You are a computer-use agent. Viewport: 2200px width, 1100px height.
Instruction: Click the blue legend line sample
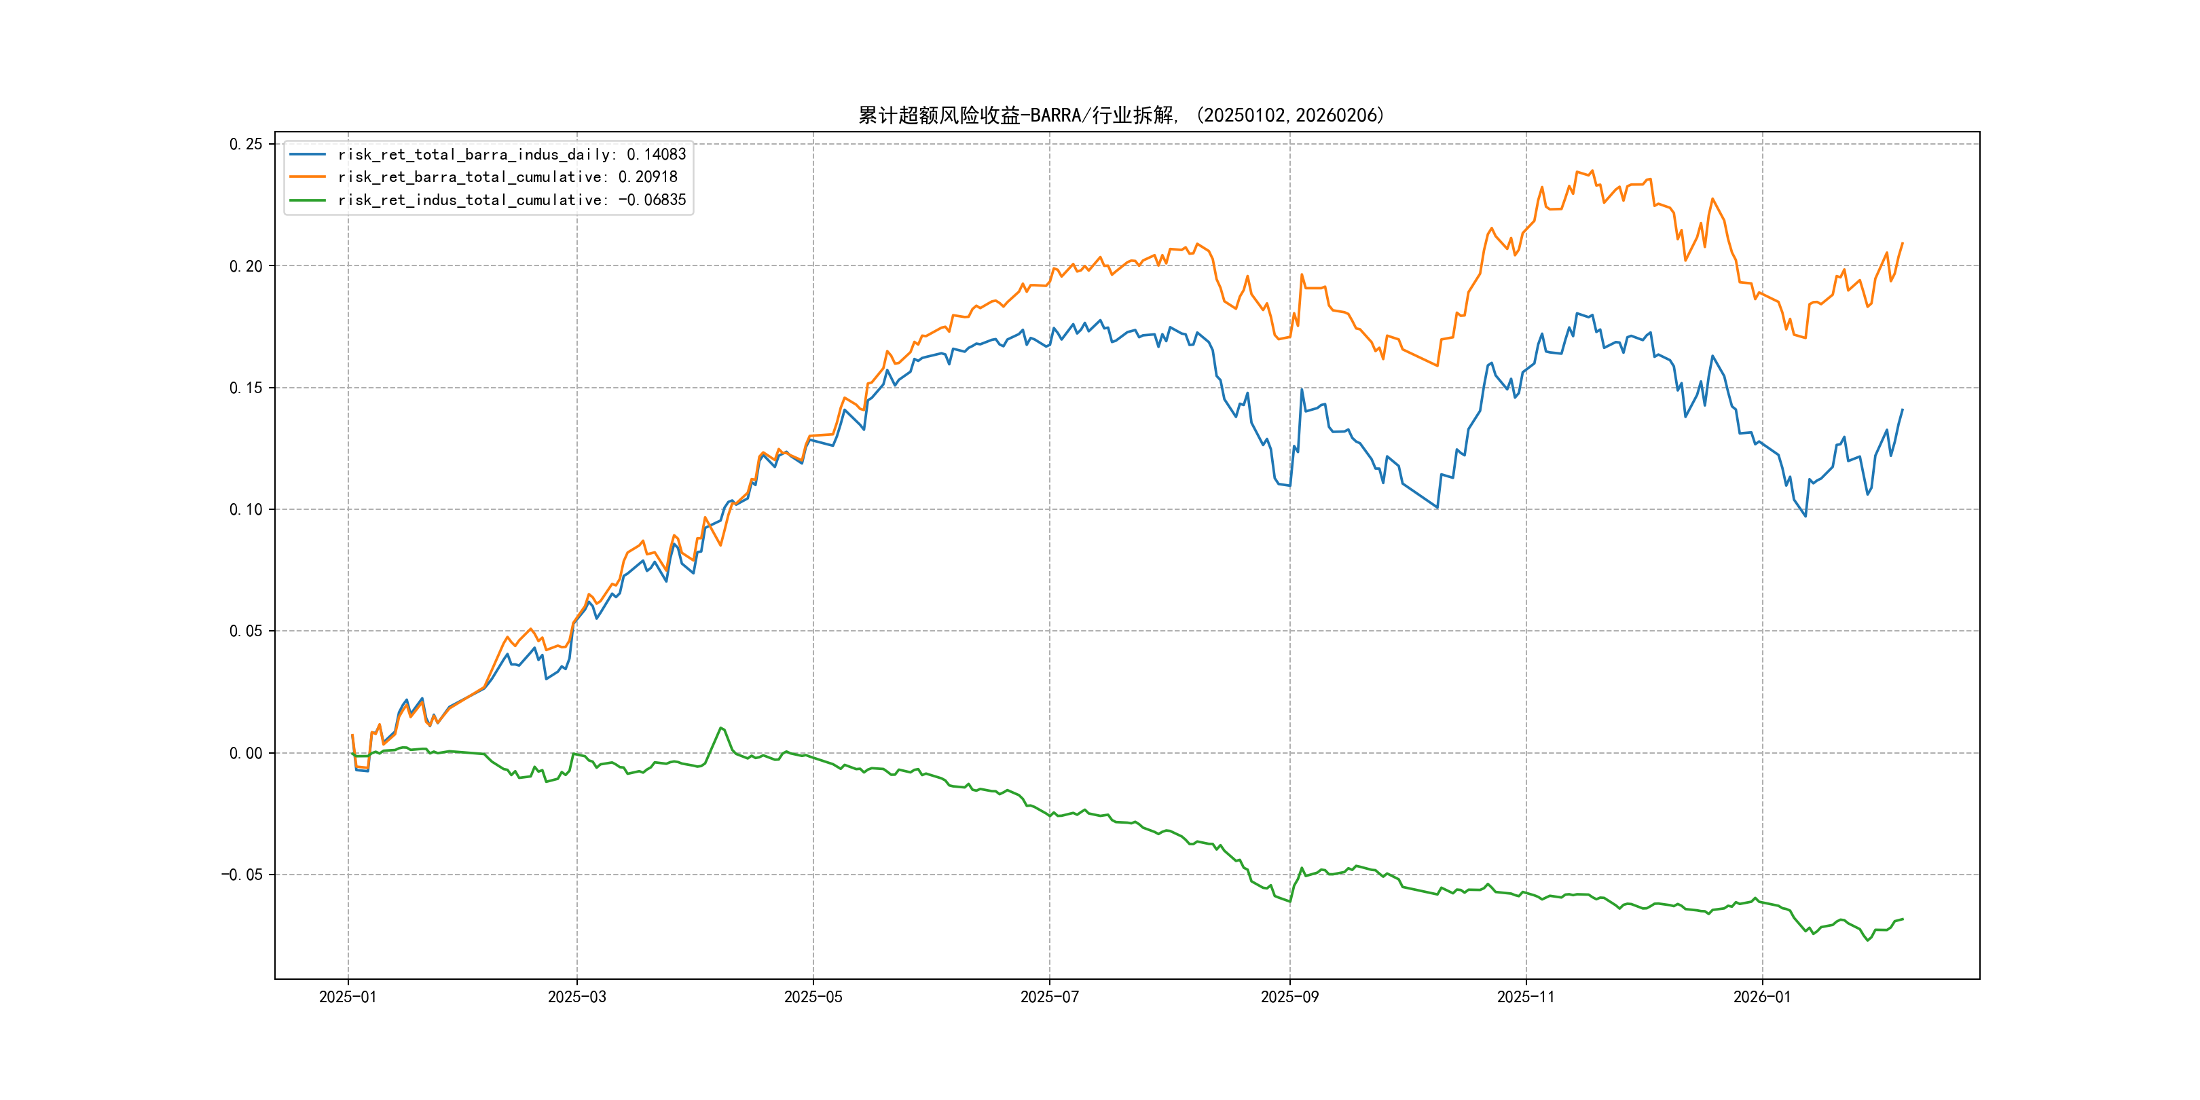308,155
